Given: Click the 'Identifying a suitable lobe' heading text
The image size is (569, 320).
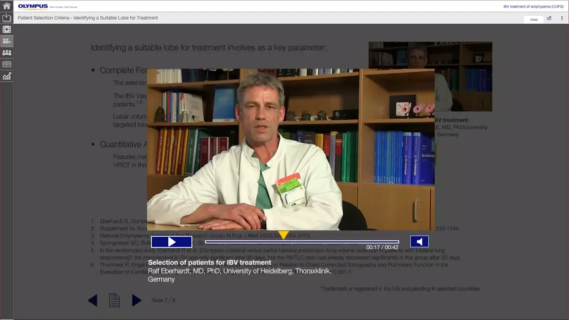Looking at the screenshot, I should tap(208, 48).
